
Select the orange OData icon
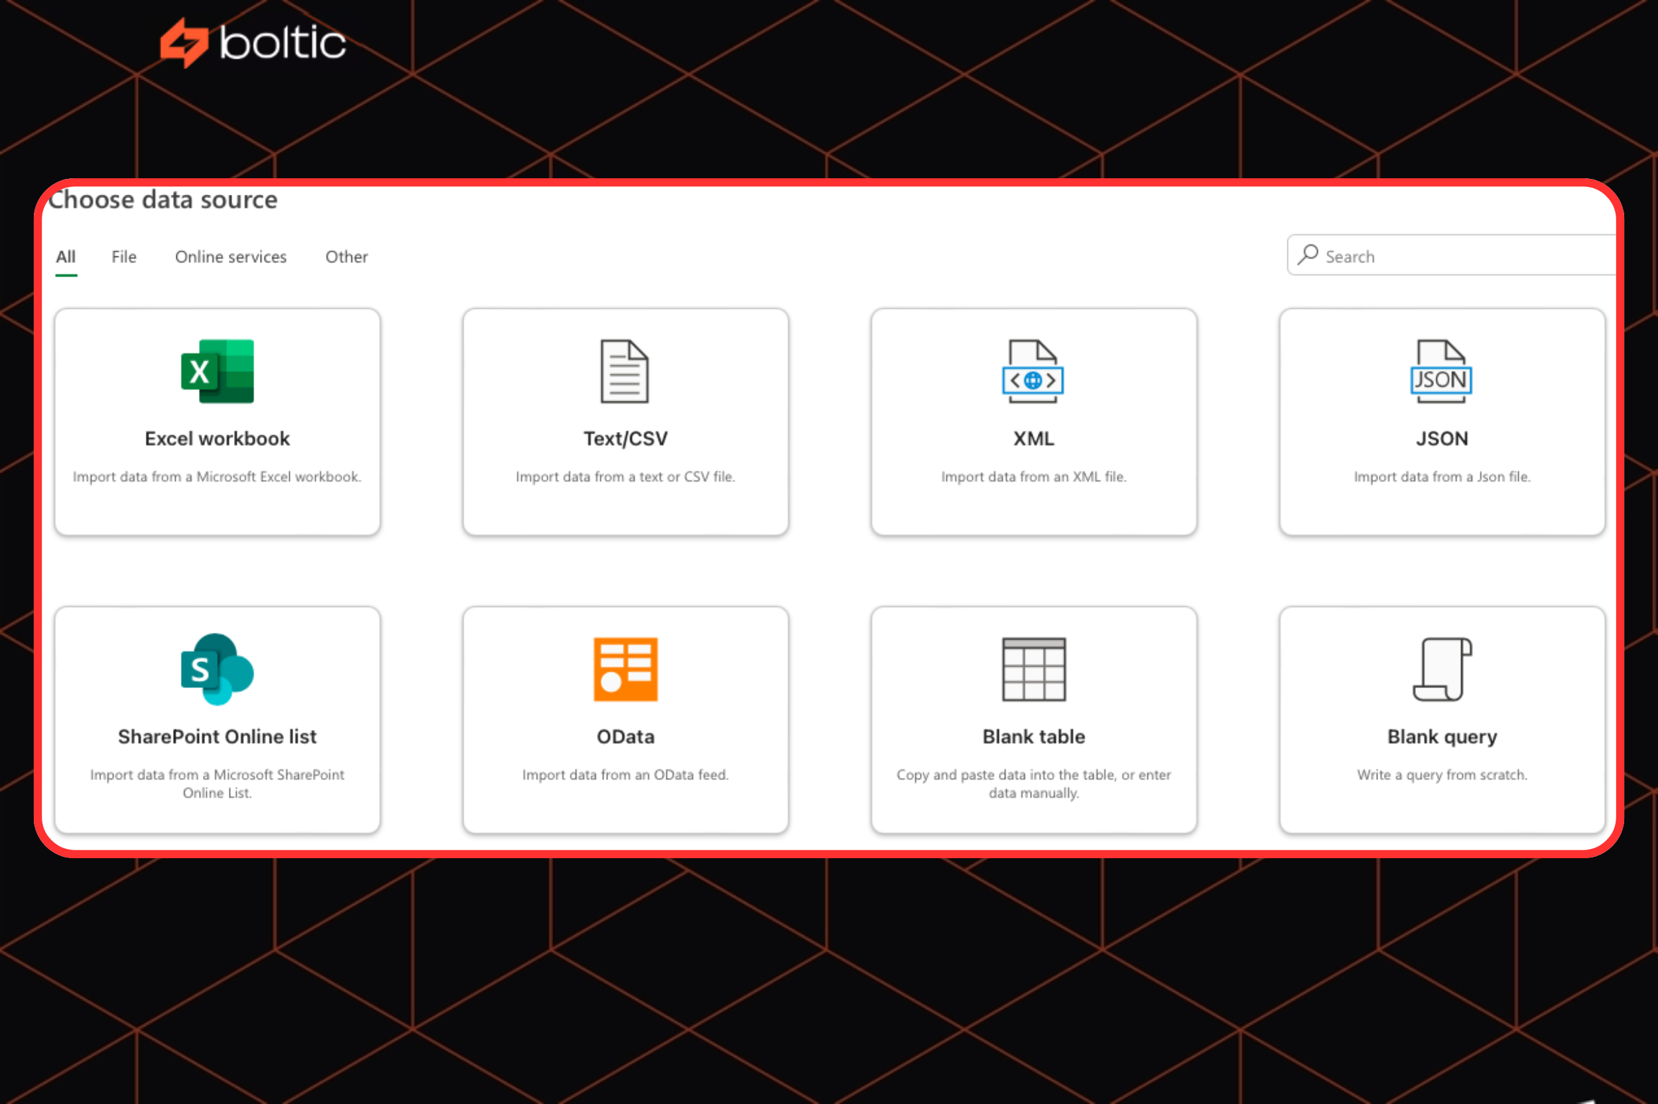pyautogui.click(x=625, y=669)
